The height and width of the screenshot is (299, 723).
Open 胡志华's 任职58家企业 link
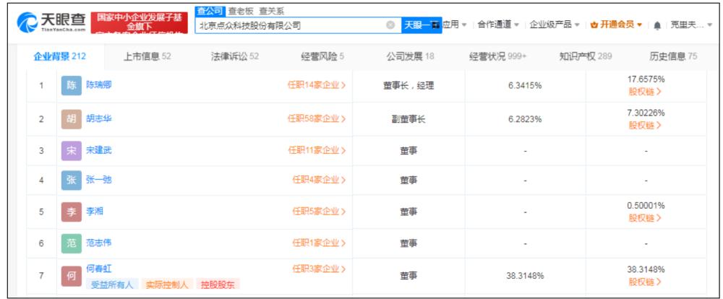point(316,118)
